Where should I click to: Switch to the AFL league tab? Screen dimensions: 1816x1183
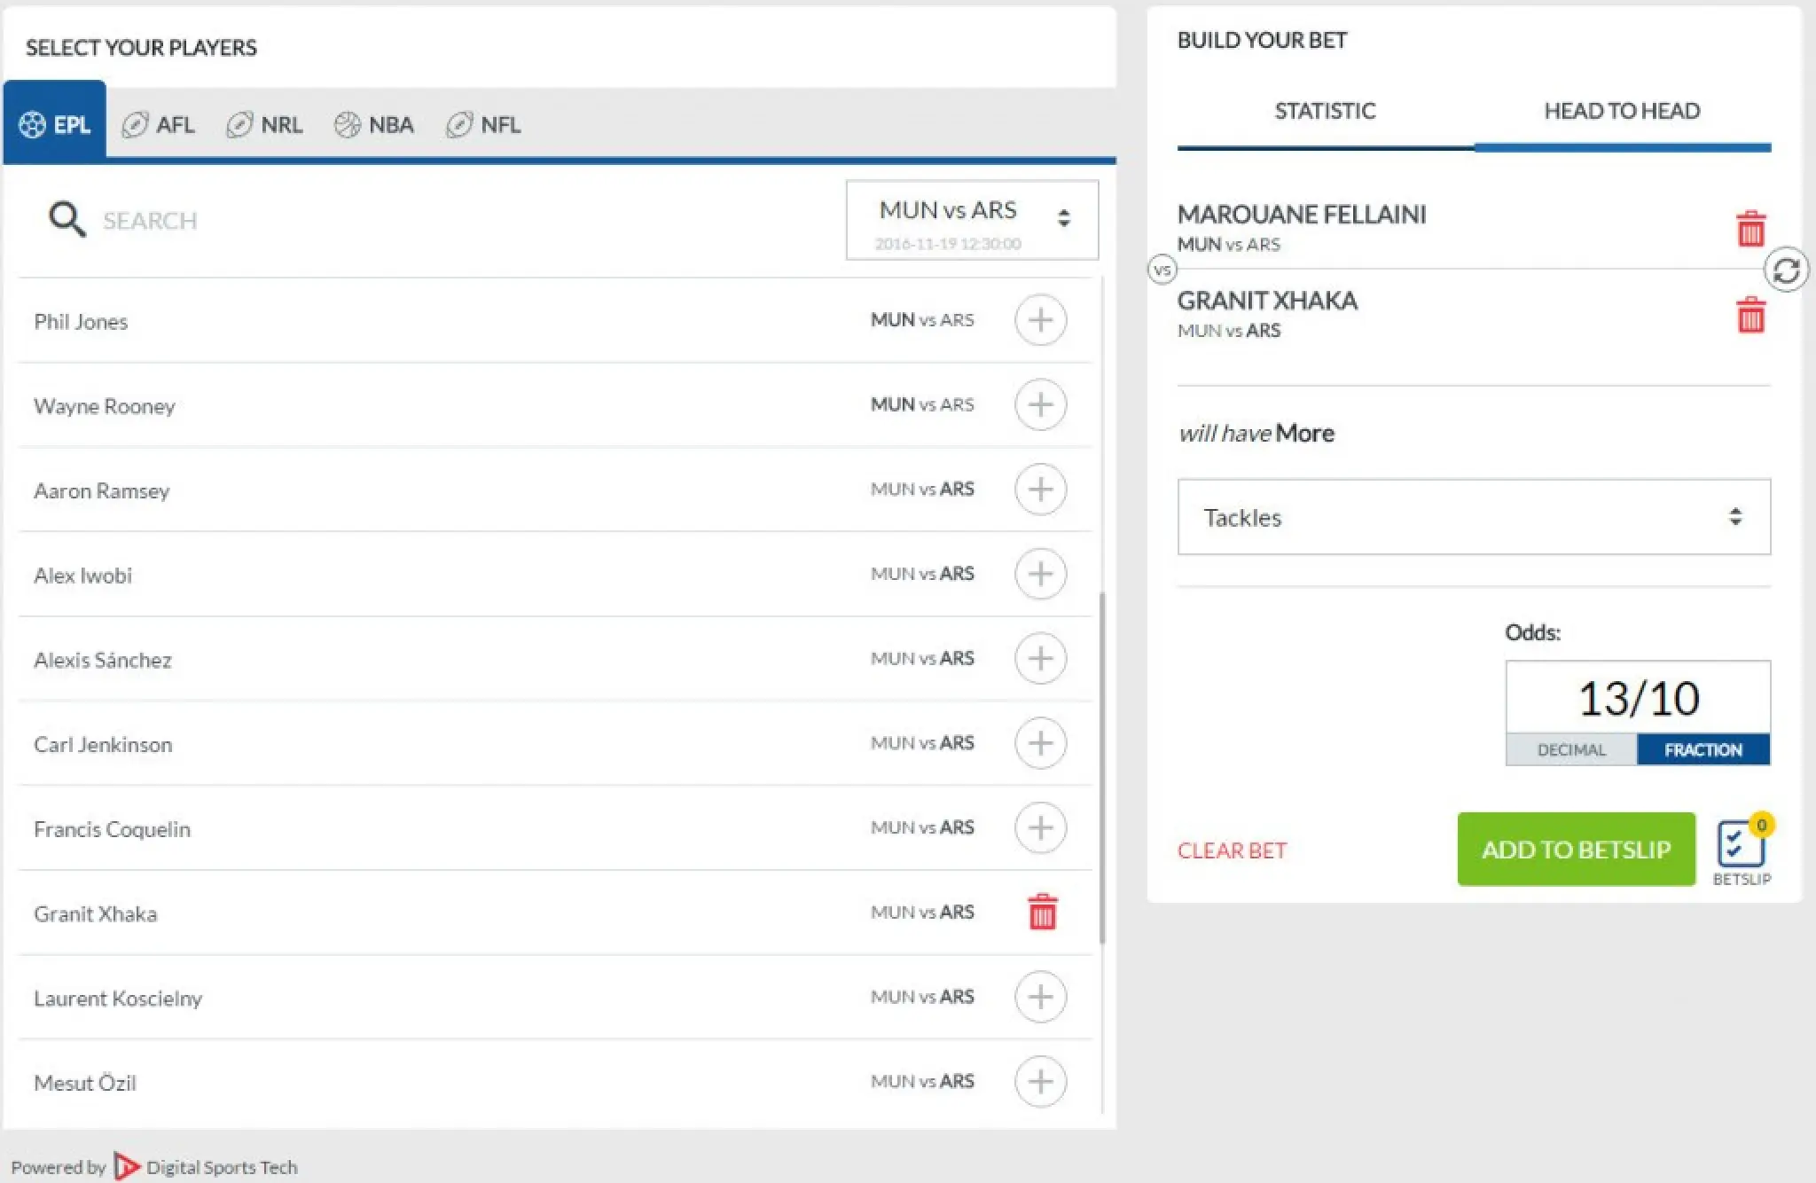158,125
